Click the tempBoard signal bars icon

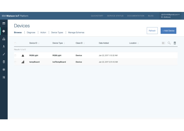pos(23,62)
